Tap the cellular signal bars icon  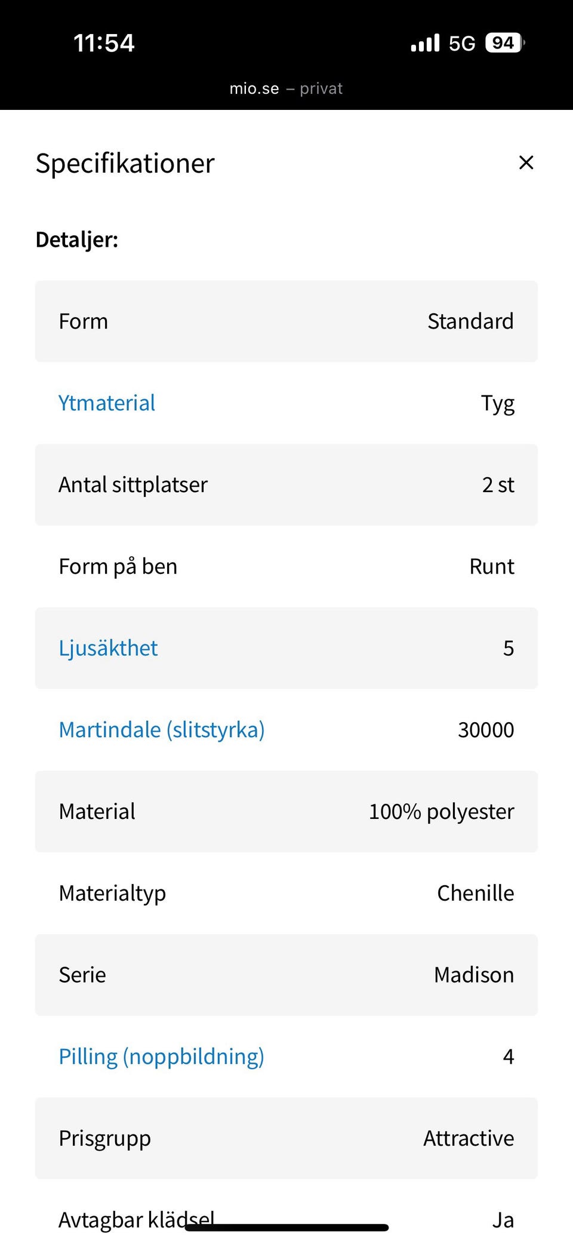[x=425, y=43]
